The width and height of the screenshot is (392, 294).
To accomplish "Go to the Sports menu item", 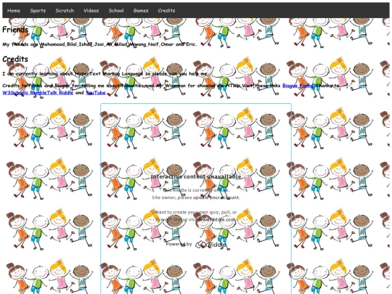I will point(38,10).
